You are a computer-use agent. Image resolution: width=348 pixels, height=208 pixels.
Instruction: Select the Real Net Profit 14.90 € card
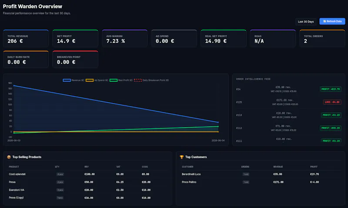[224, 39]
